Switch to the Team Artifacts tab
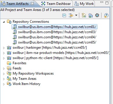The image size is (113, 104). tap(18, 4)
